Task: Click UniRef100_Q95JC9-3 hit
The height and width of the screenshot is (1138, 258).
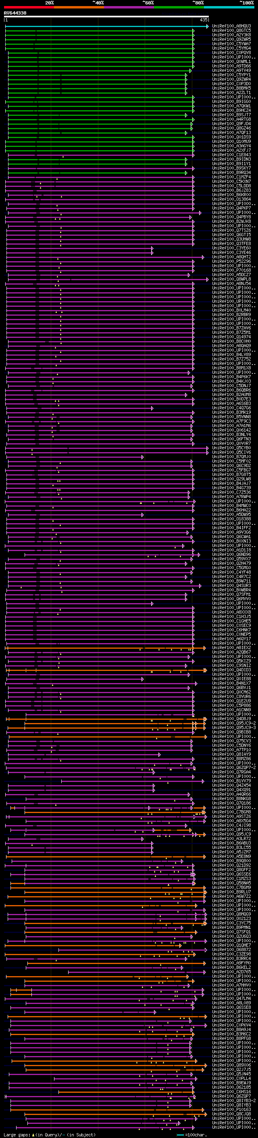Action: [x=234, y=727]
